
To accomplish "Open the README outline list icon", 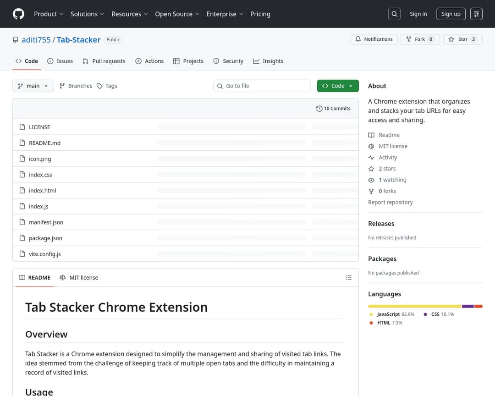I will pos(348,277).
